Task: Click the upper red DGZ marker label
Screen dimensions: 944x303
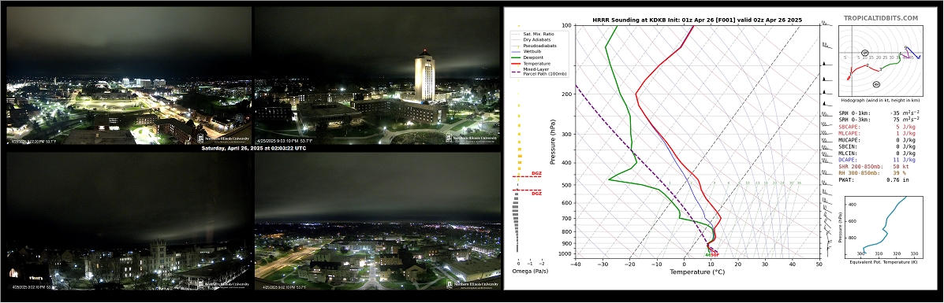Action: [x=535, y=174]
